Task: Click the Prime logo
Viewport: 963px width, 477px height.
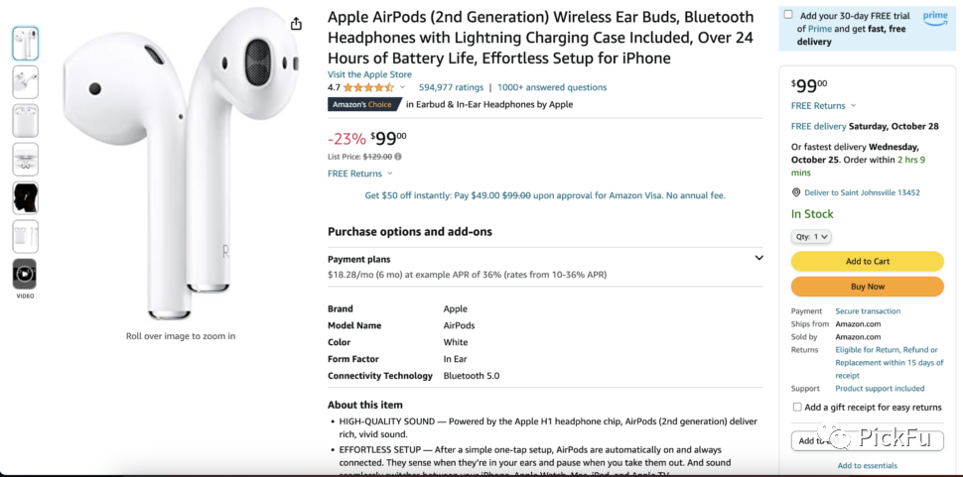Action: pyautogui.click(x=935, y=18)
